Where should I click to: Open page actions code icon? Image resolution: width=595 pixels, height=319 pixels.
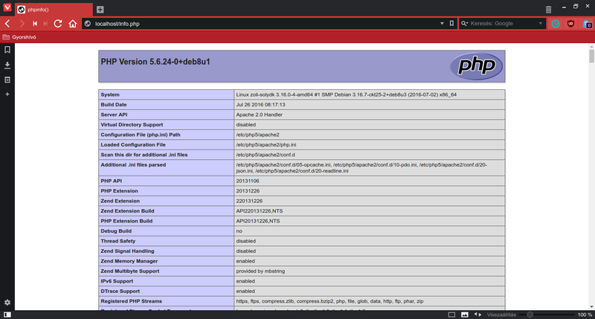click(477, 315)
